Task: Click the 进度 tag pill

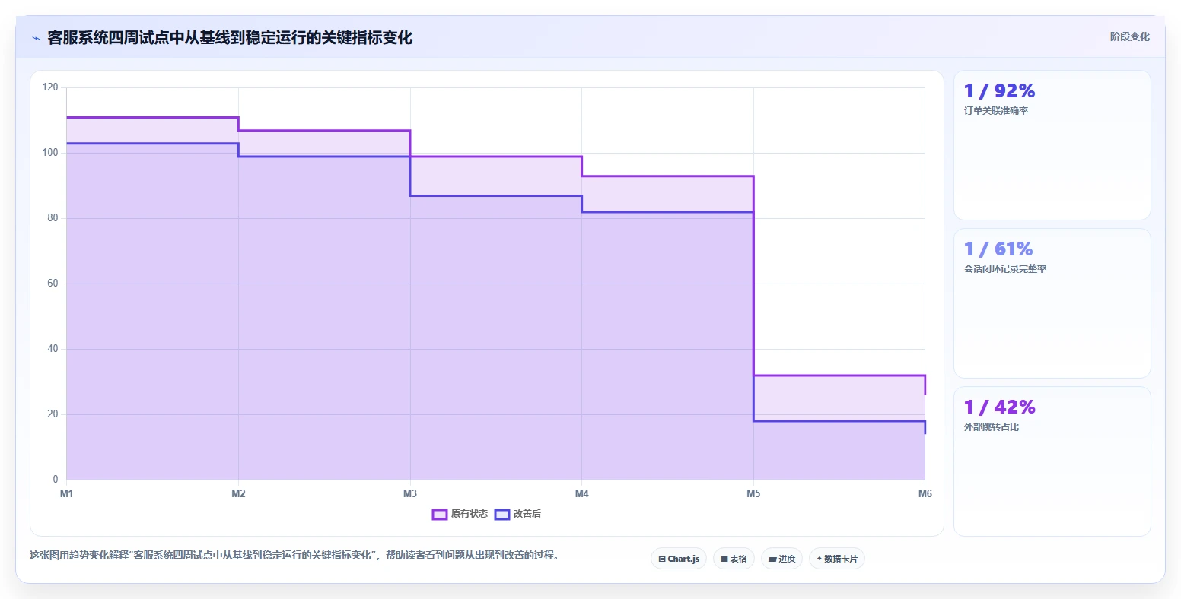Action: (x=782, y=559)
